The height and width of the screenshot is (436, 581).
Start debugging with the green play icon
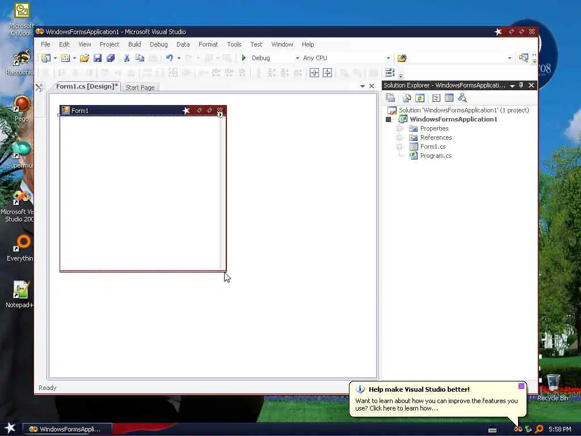click(x=244, y=58)
